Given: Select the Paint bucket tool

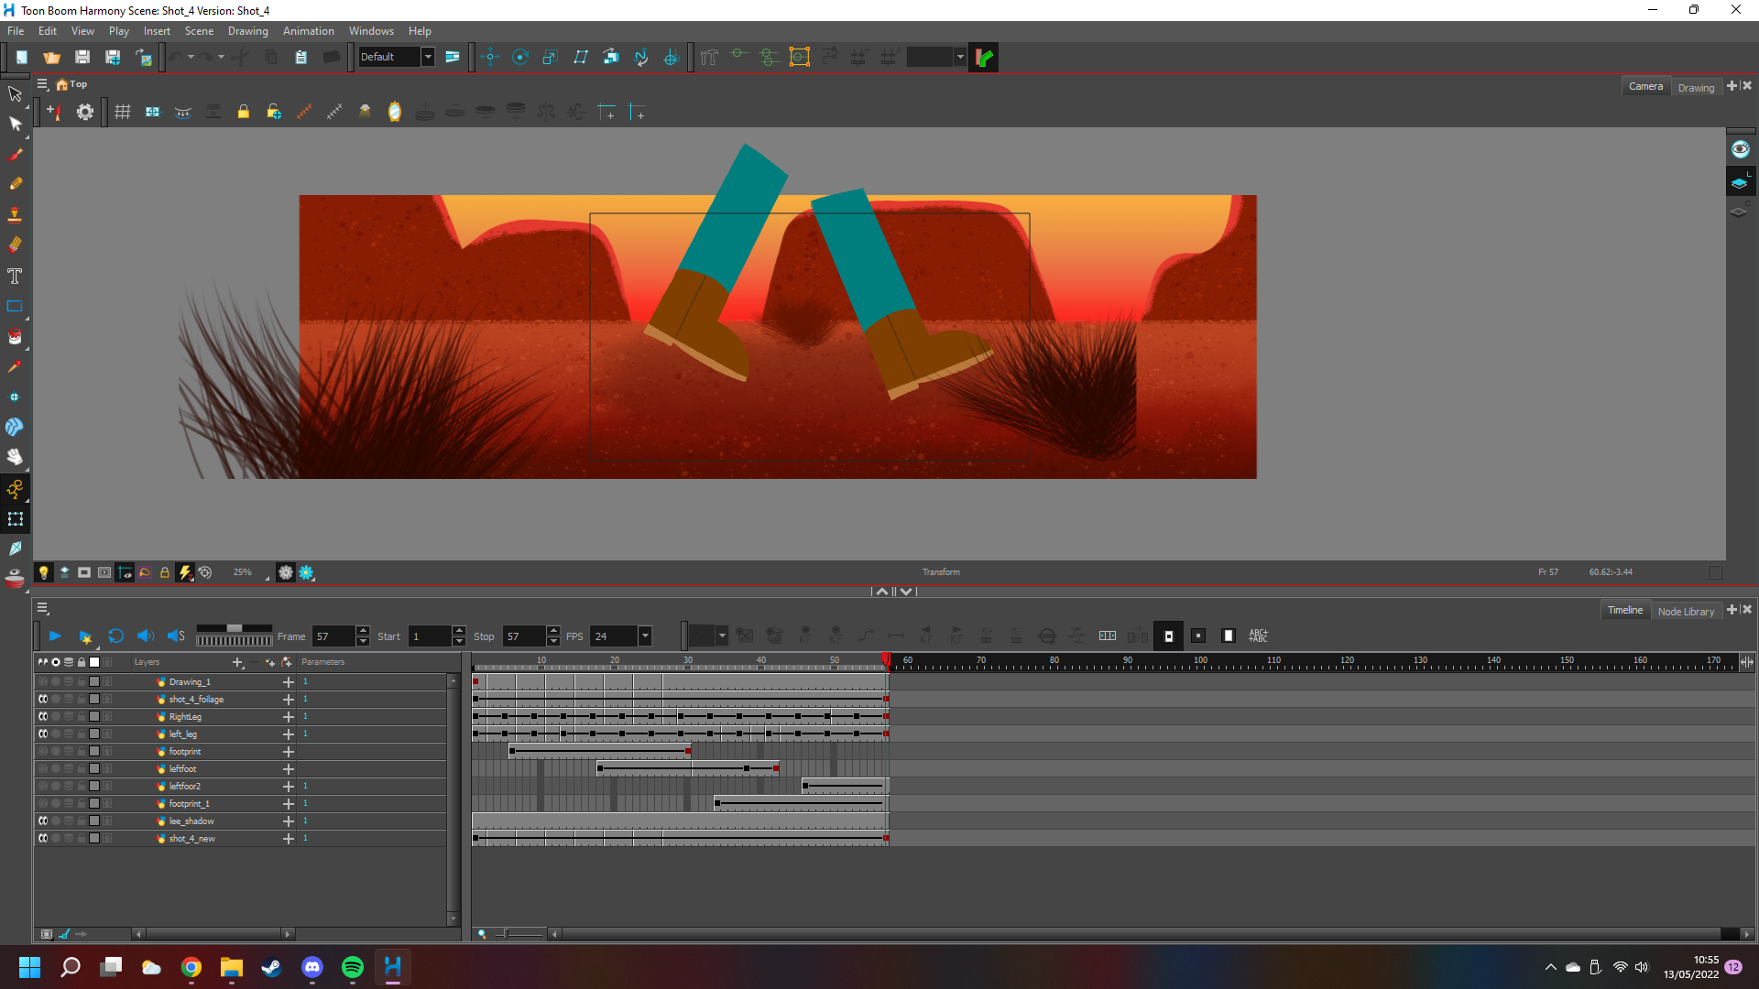Looking at the screenshot, I should pos(15,336).
